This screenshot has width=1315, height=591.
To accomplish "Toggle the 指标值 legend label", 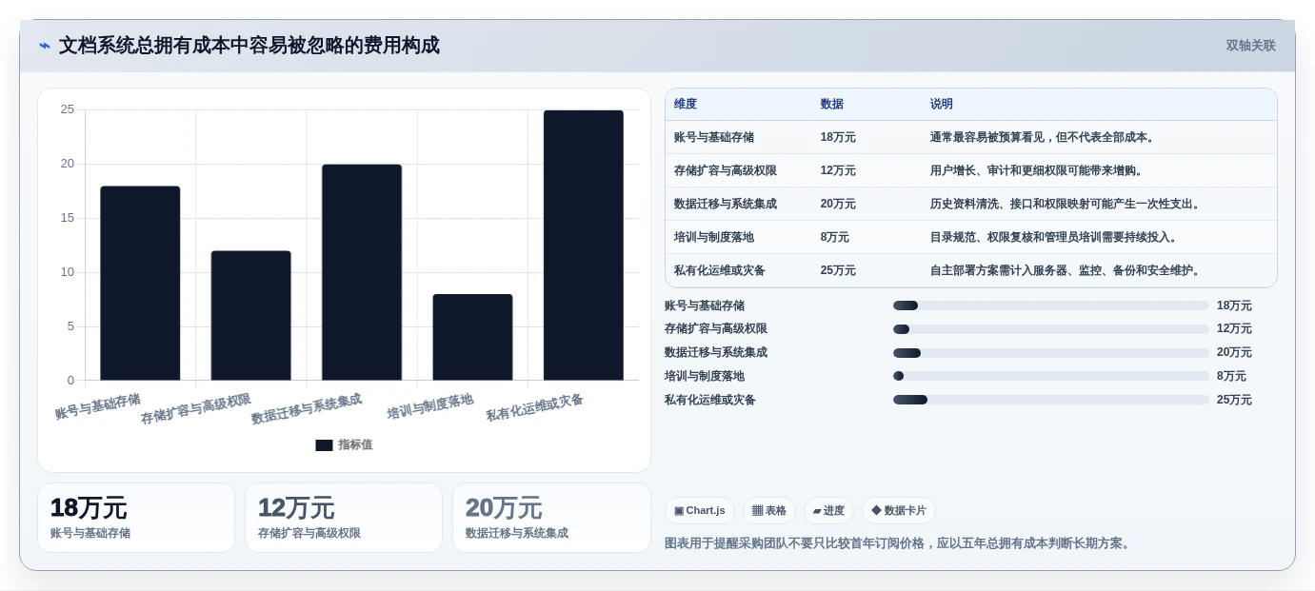I will coord(355,444).
